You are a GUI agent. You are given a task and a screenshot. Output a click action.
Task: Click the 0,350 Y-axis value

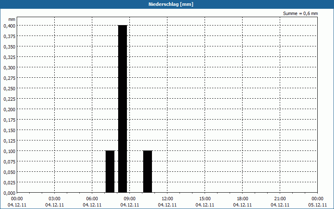coord(9,47)
